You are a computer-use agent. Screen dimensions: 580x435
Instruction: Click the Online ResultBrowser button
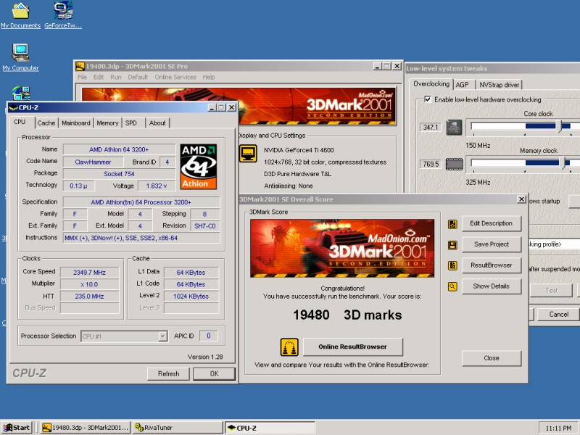pyautogui.click(x=352, y=347)
